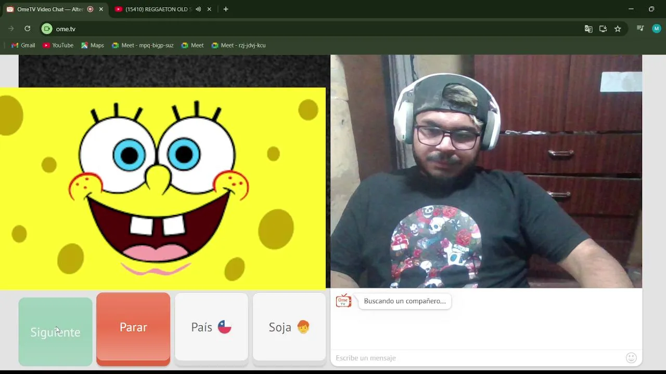Viewport: 666px width, 374px height.
Task: Click the 'Buscando un compañero...' message
Action: pyautogui.click(x=405, y=301)
